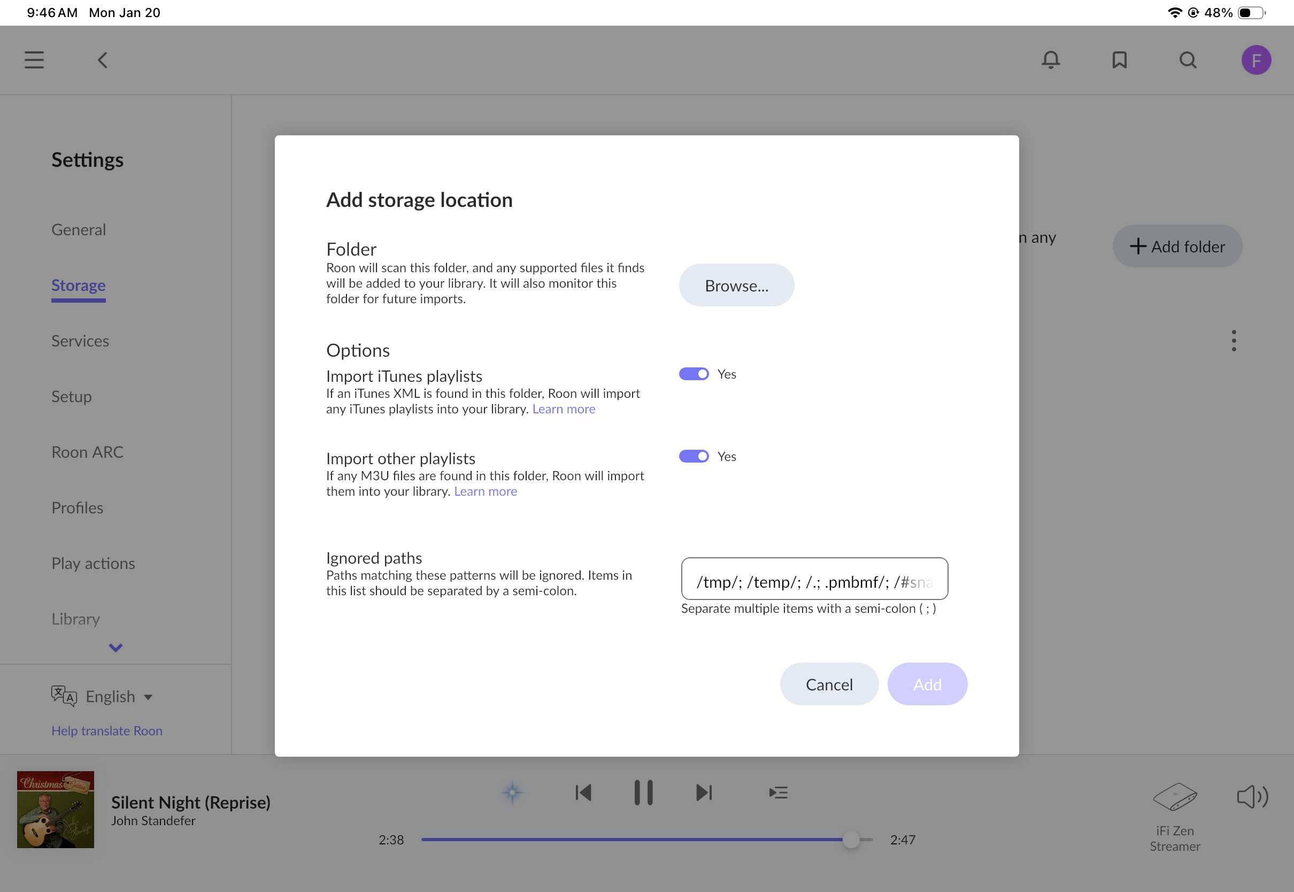Expand more settings with down chevron
Image resolution: width=1294 pixels, height=892 pixels.
pyautogui.click(x=115, y=648)
